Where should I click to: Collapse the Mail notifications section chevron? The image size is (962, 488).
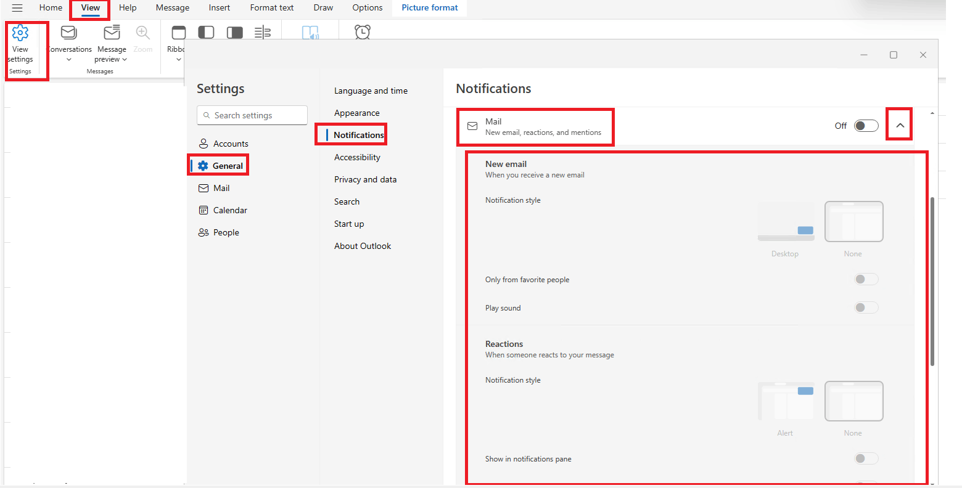point(899,124)
